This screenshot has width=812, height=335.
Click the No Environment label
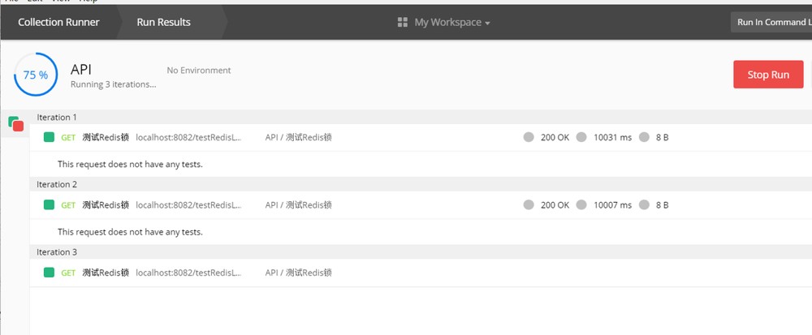199,71
